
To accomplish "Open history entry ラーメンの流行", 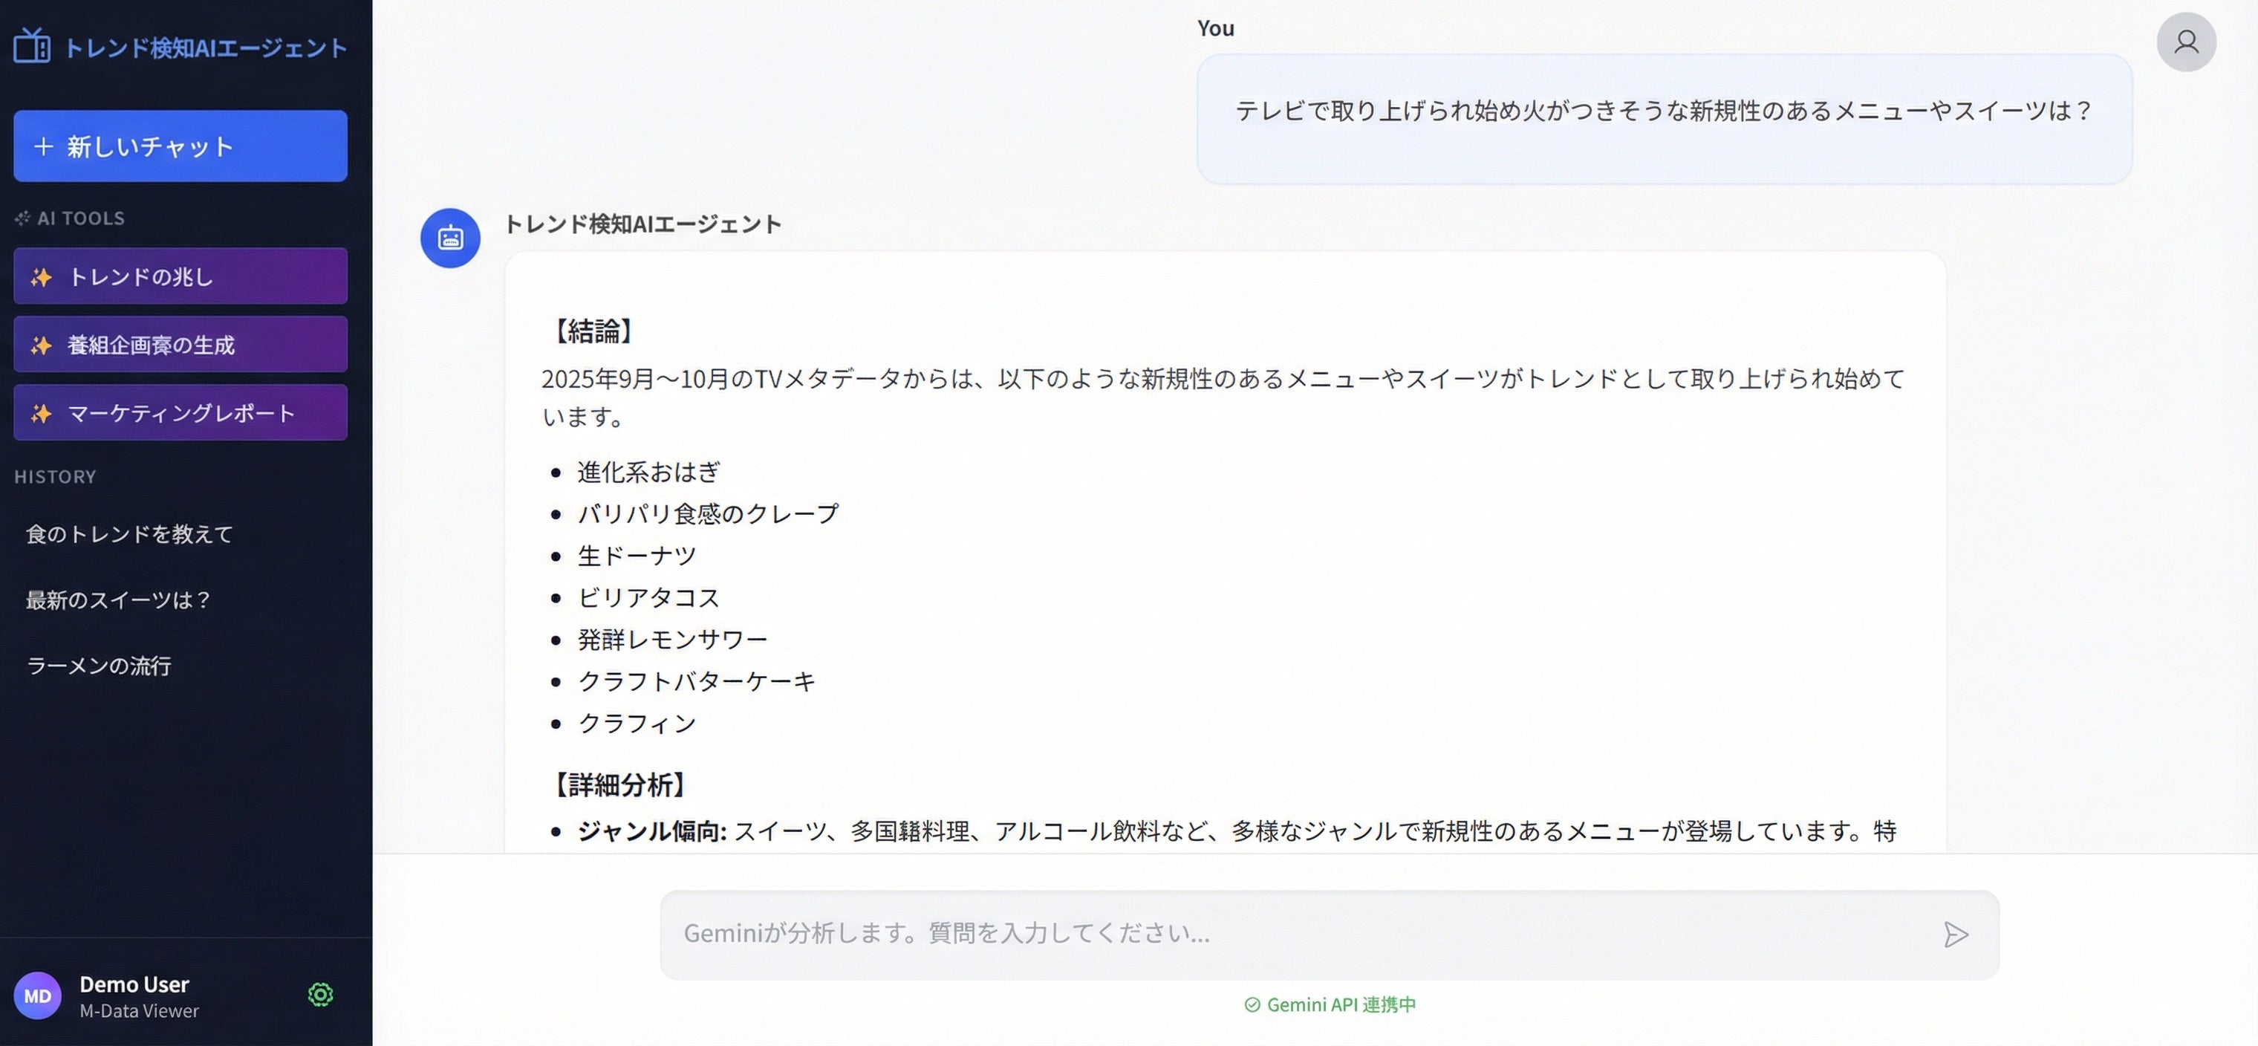I will point(98,666).
